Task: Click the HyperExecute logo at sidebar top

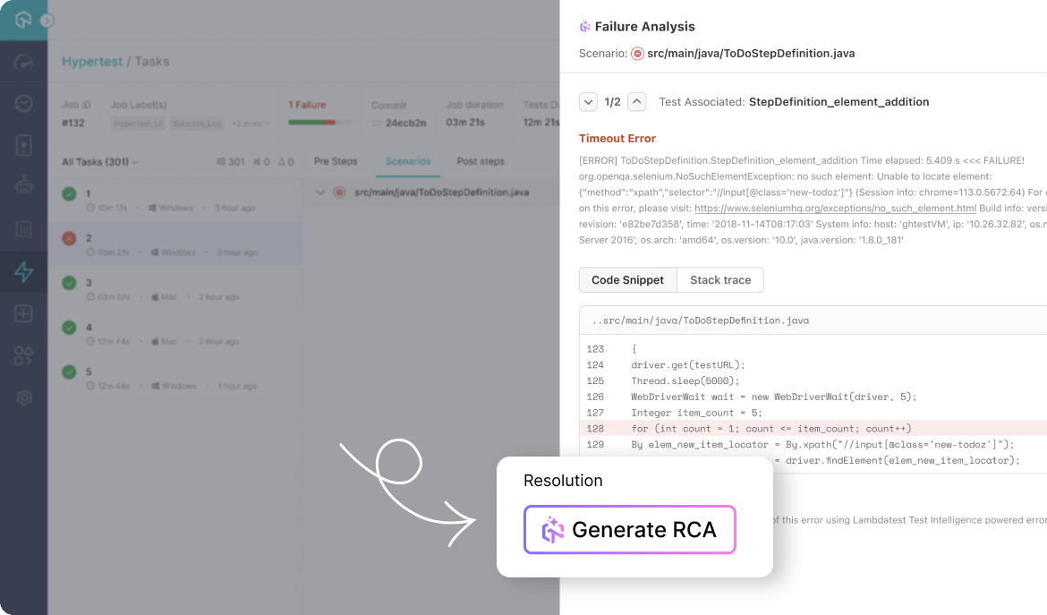Action: tap(24, 20)
